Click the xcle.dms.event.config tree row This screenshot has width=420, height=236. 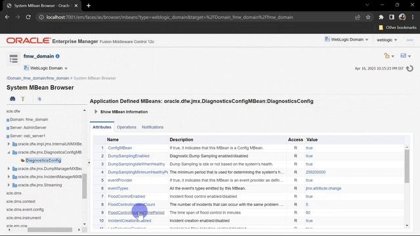pyautogui.click(x=25, y=210)
